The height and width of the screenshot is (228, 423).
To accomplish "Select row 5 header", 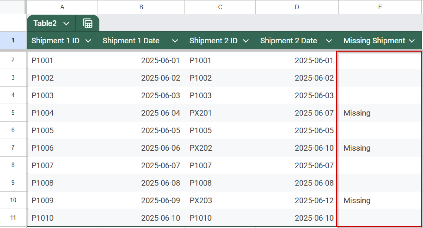I will (x=13, y=113).
